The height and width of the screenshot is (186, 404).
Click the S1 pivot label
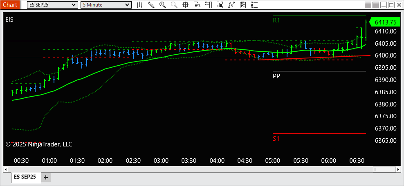click(276, 139)
